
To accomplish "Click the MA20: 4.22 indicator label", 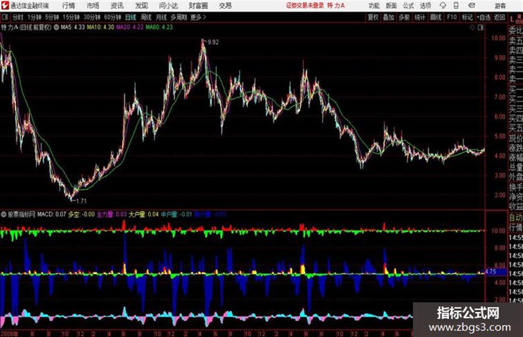I will point(130,27).
